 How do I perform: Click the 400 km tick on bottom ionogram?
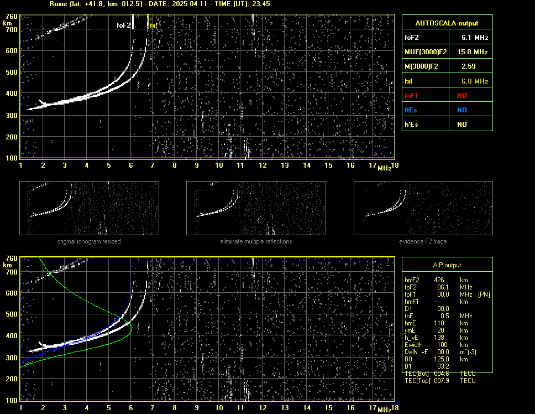point(11,335)
